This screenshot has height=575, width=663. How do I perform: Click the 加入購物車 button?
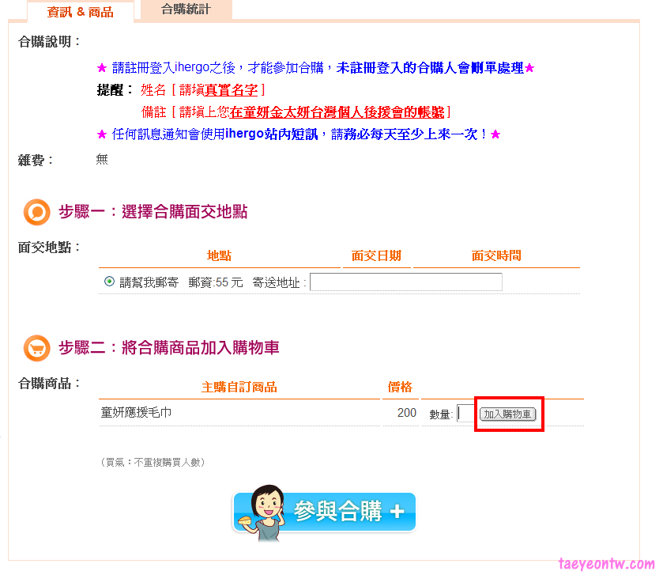tap(507, 414)
